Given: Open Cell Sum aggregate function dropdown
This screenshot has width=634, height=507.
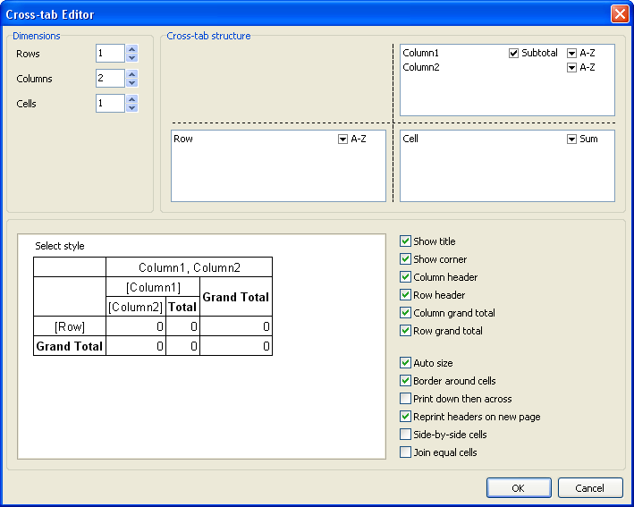Looking at the screenshot, I should pos(572,139).
